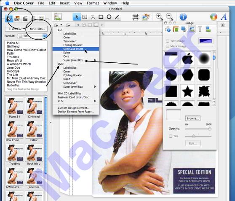235x201 pixels.
Task: Select 'Rock Wit U' in track list
Action: [x=14, y=61]
